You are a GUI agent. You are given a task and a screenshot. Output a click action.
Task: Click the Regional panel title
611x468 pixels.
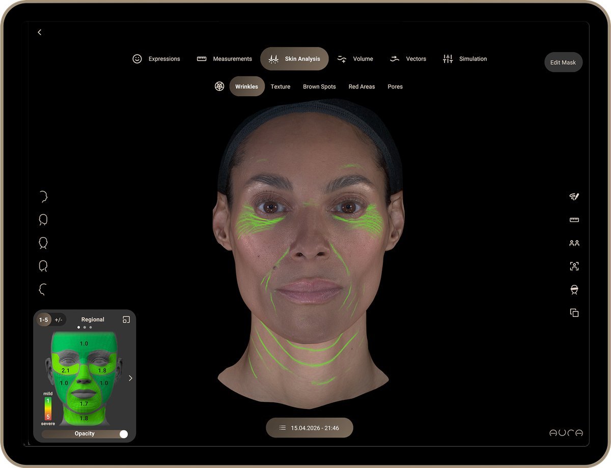coord(93,319)
